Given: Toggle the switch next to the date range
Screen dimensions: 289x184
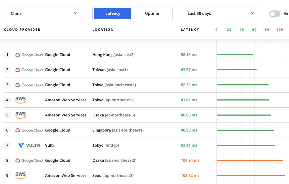Looking at the screenshot, I should click(275, 14).
